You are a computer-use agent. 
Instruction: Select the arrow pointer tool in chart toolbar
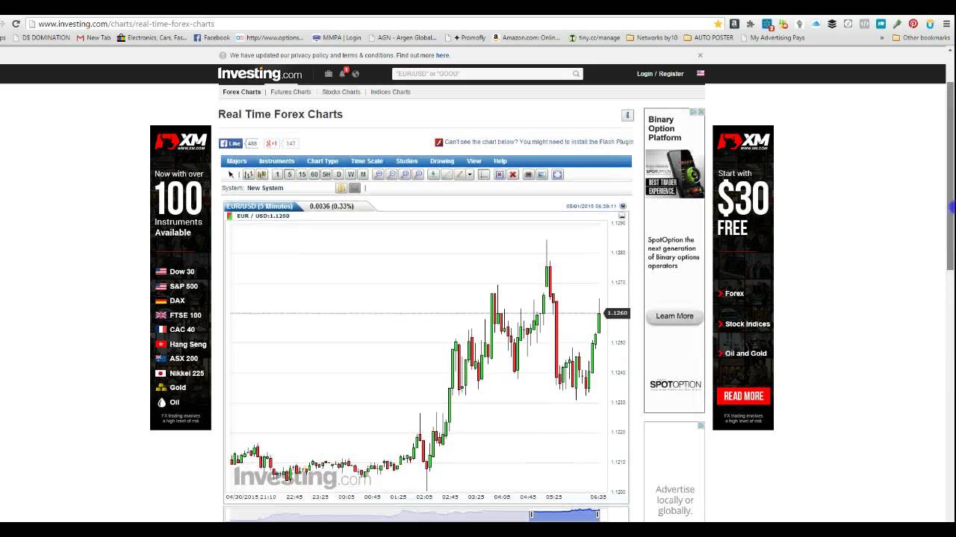point(231,175)
